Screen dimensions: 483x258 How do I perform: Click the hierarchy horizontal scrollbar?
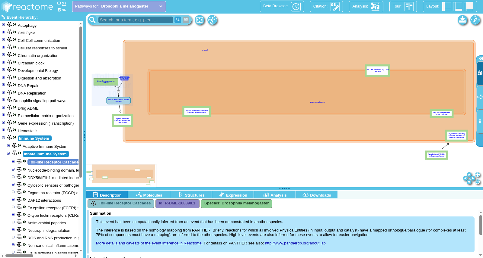click(19, 256)
